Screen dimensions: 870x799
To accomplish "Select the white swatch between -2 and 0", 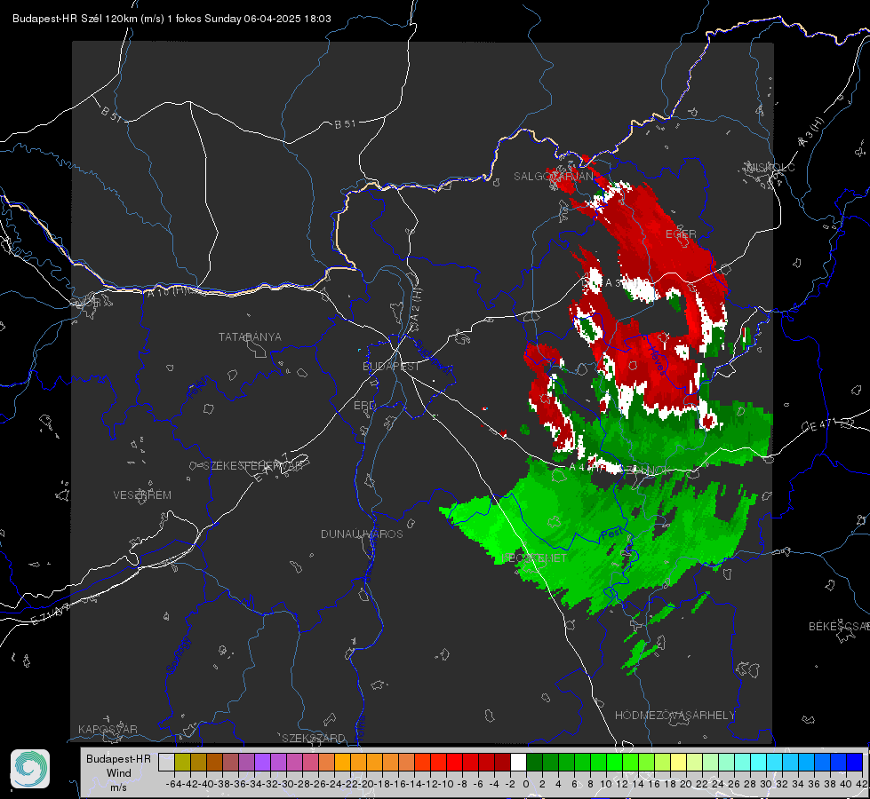I will pyautogui.click(x=518, y=762).
